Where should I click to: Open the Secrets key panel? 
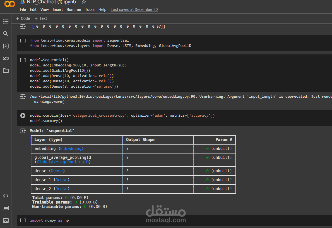click(x=6, y=58)
